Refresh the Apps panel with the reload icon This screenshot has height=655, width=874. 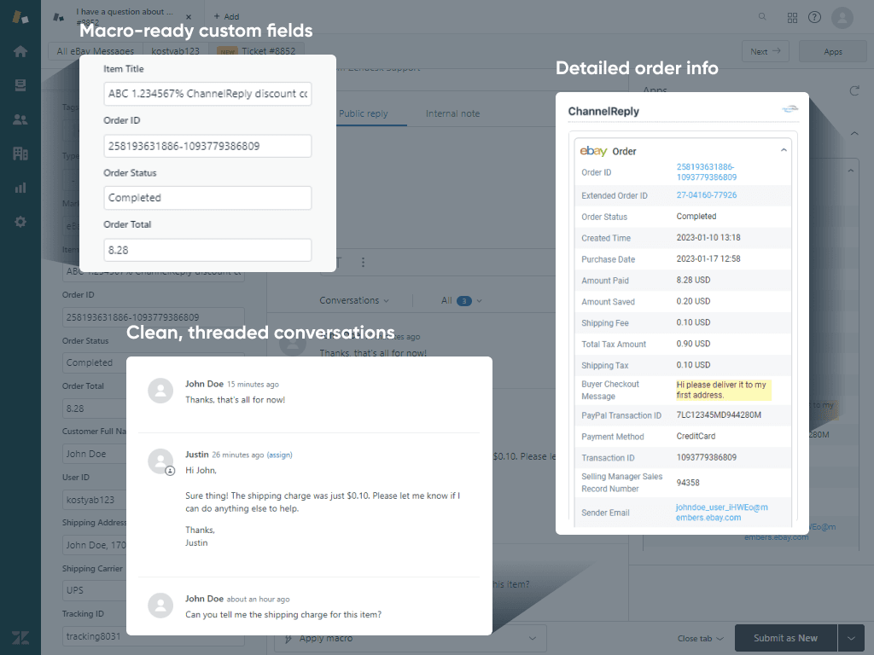click(854, 90)
